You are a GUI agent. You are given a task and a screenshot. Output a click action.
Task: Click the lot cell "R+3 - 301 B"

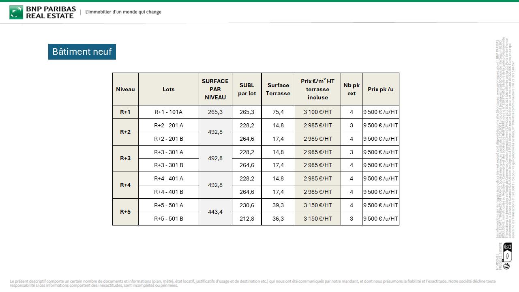click(169, 165)
